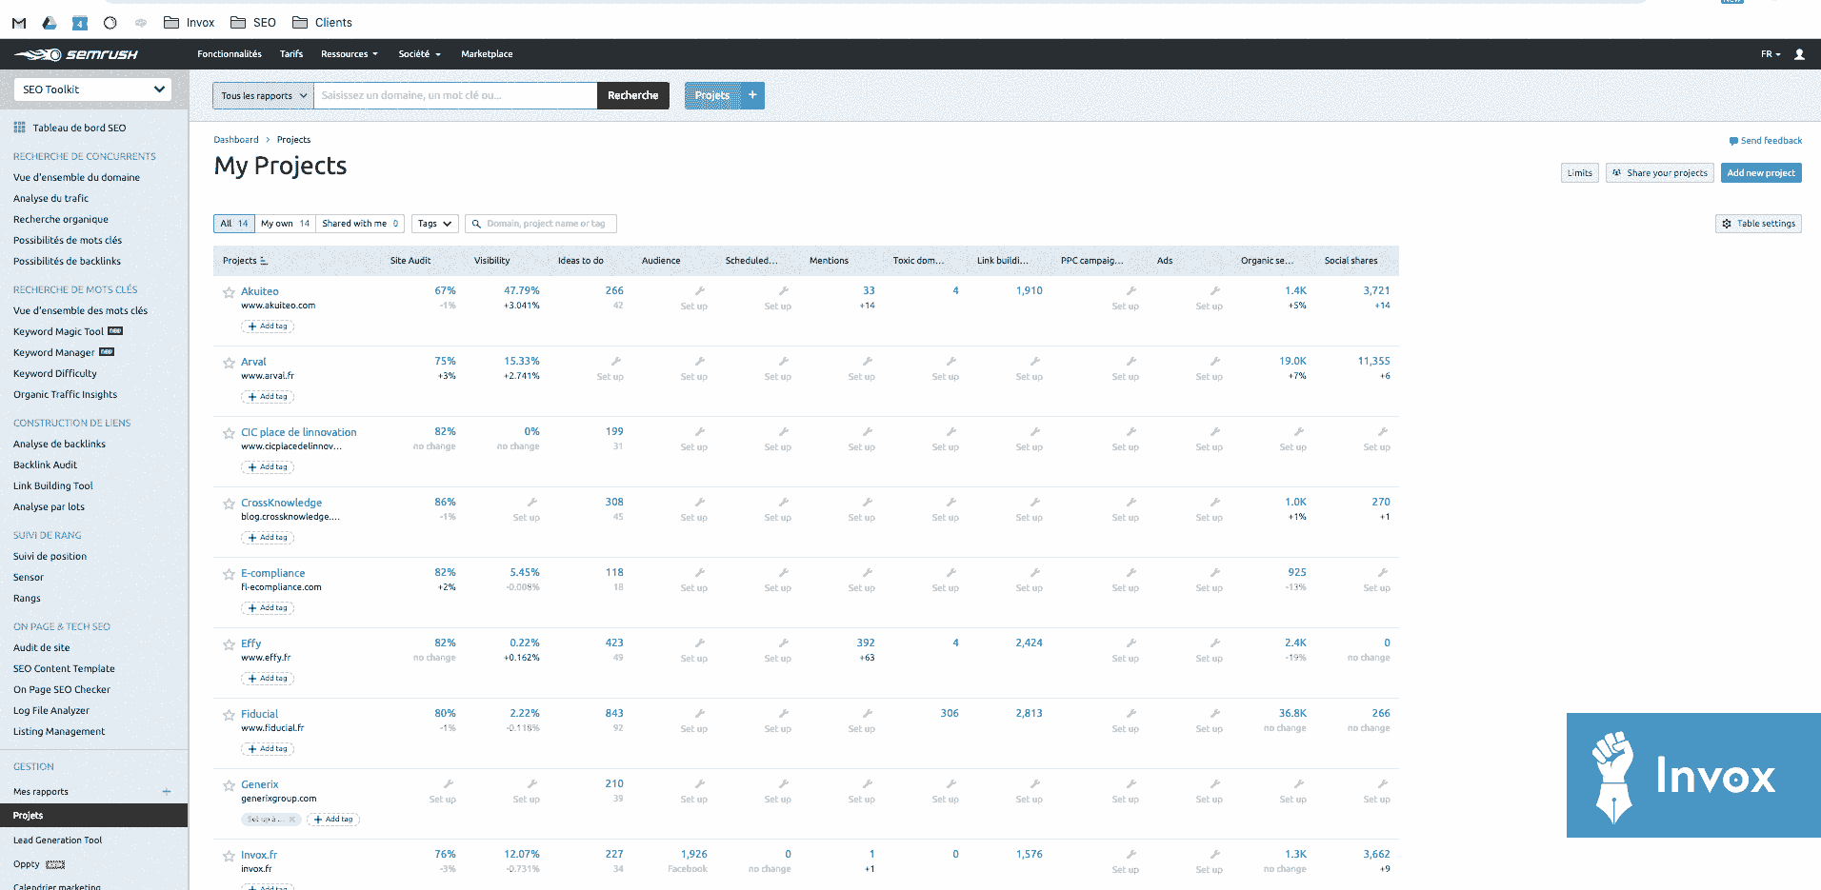This screenshot has width=1821, height=890.
Task: Sort by the Projects column header
Action: click(245, 261)
